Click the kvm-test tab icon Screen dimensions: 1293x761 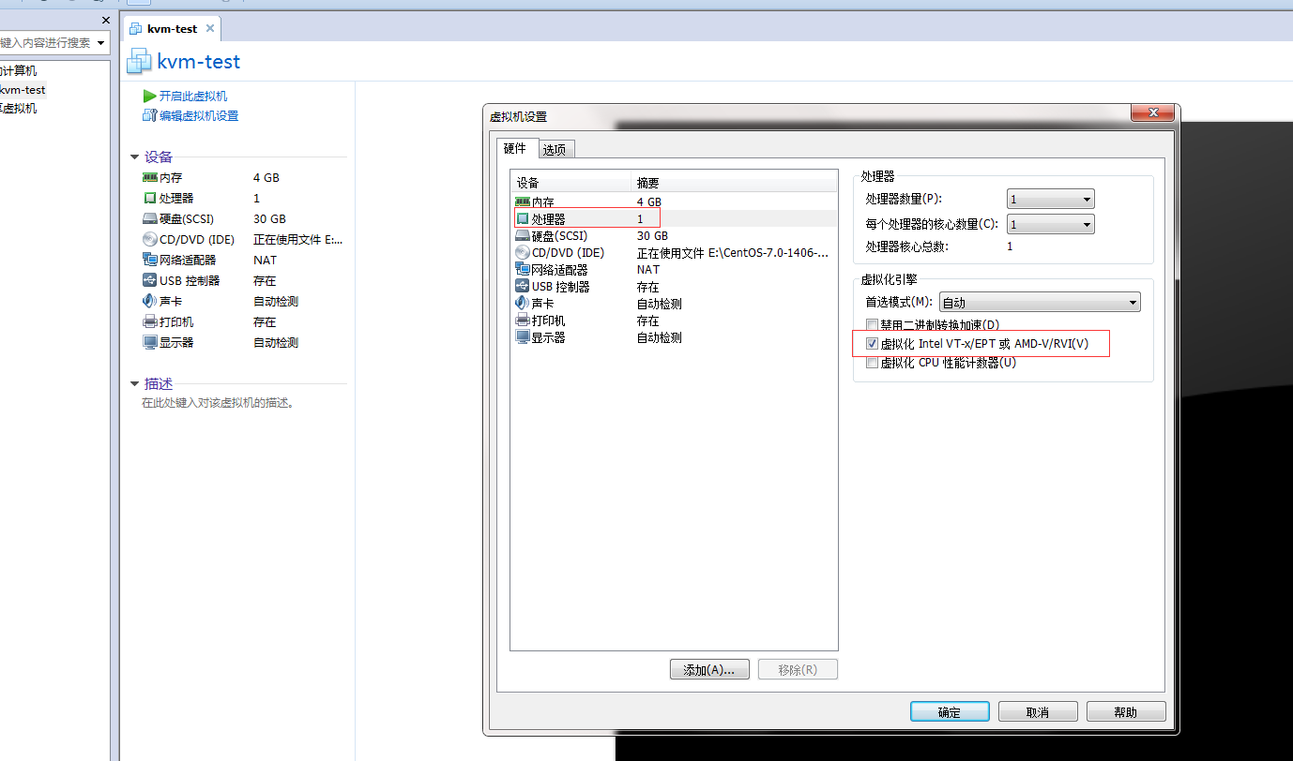click(136, 28)
